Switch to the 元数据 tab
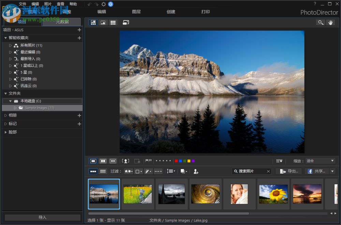The image size is (341, 225). tap(62, 22)
